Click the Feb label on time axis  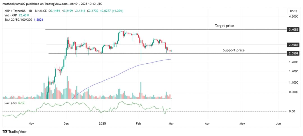click(x=138, y=123)
